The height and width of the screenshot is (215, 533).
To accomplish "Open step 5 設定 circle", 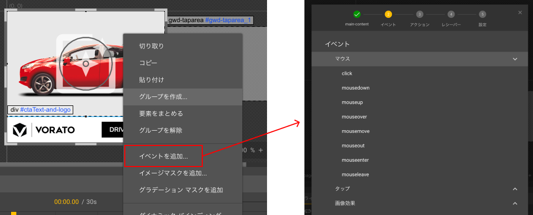I will tap(482, 14).
